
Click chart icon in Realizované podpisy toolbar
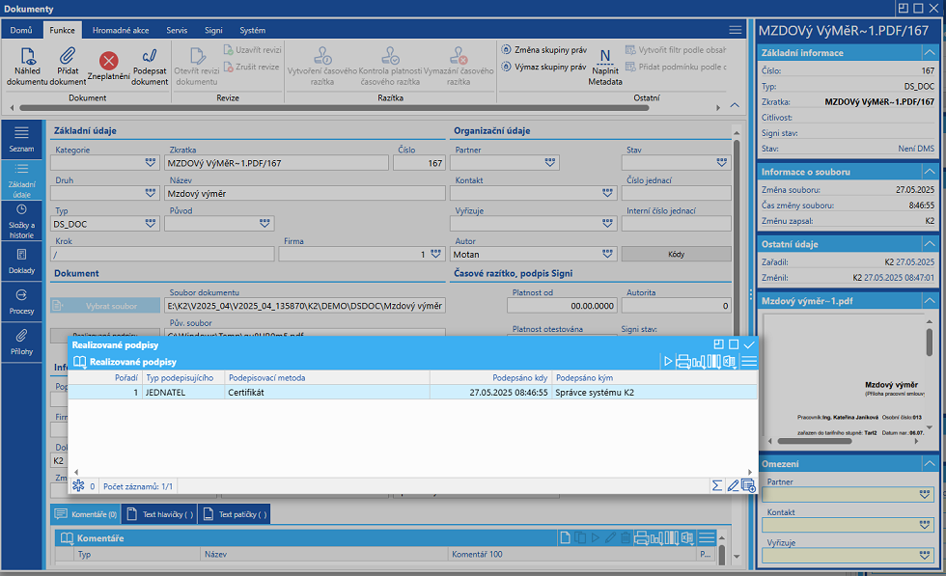(699, 361)
